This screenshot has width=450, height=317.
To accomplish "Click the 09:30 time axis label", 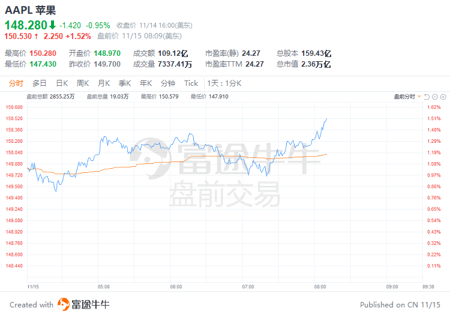I will 428,286.
